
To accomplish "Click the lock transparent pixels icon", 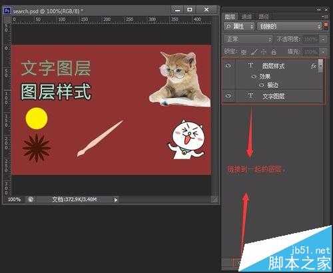I will [244, 52].
